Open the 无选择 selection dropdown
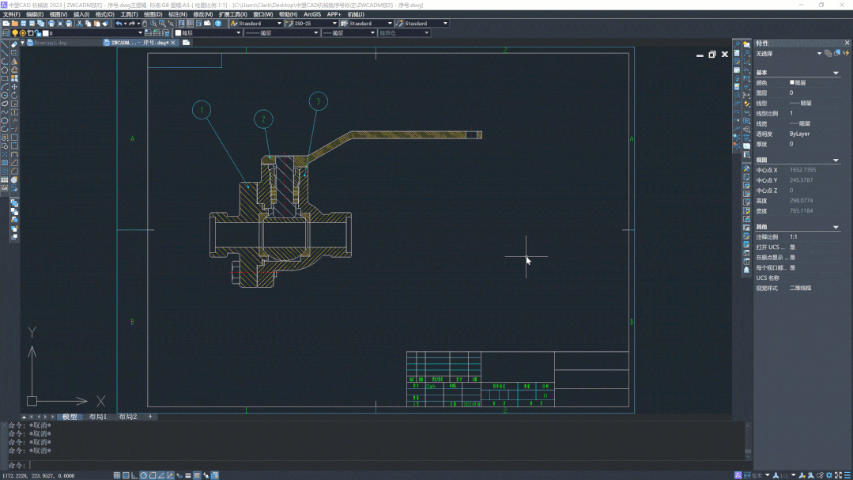Viewport: 853px width, 480px height. point(819,54)
